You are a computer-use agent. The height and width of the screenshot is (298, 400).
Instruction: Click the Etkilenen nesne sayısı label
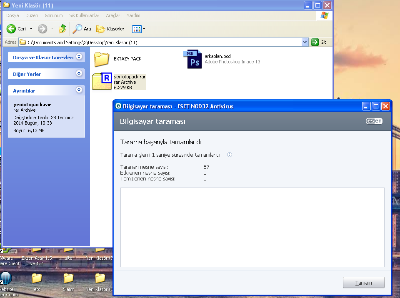(145, 173)
